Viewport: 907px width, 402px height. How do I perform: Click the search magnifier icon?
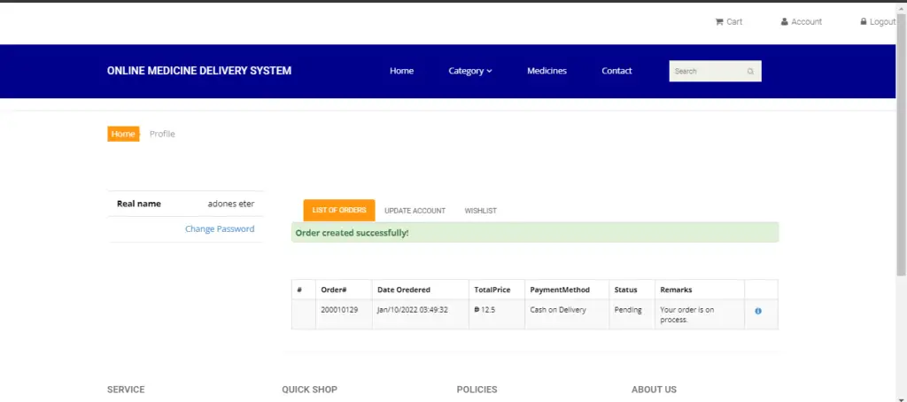(750, 71)
